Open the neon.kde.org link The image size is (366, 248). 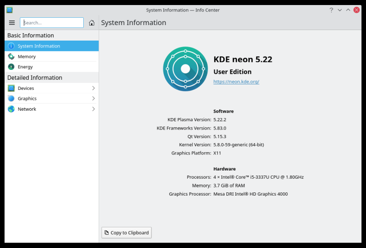click(236, 82)
